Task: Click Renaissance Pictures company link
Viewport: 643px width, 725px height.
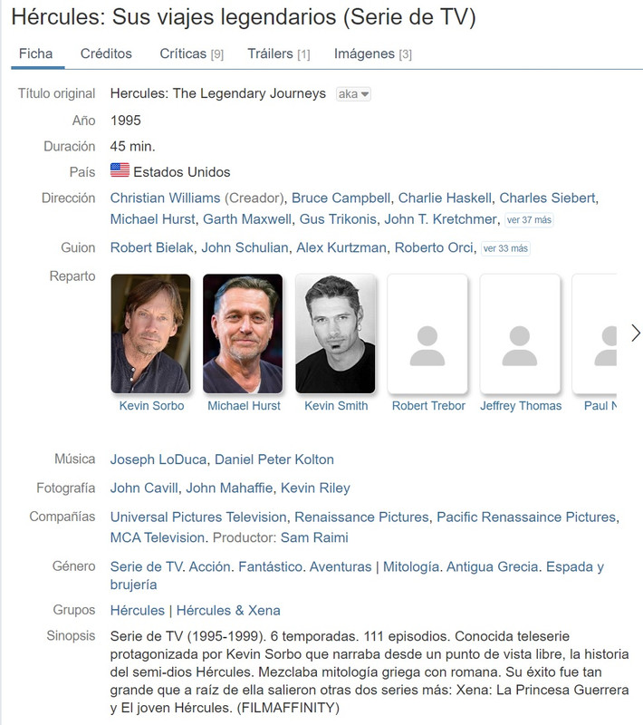Action: [x=361, y=517]
